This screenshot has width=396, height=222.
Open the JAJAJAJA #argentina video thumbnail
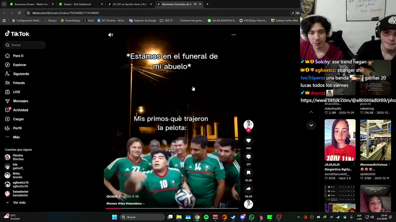click(340, 140)
